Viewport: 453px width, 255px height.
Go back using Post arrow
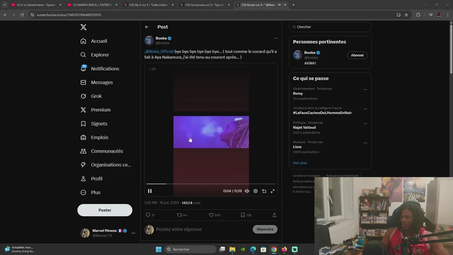click(147, 27)
